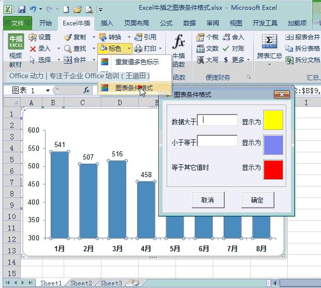Image resolution: width=321 pixels, height=288 pixels.
Task: Click the 牛插函数 fx icon
Action: (179, 51)
